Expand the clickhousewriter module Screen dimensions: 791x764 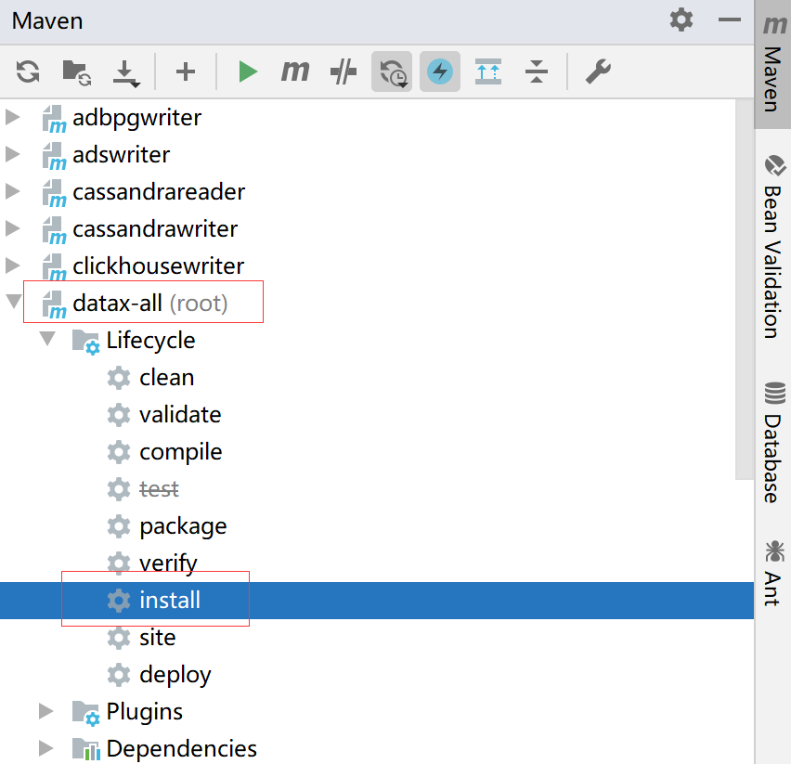13,265
